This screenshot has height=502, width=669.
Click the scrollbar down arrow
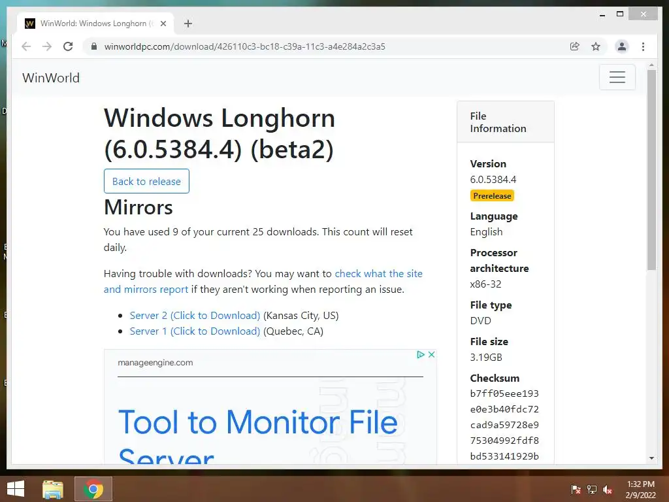pyautogui.click(x=651, y=458)
